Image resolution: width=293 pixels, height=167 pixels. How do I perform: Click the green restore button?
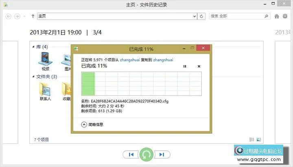pos(146,154)
